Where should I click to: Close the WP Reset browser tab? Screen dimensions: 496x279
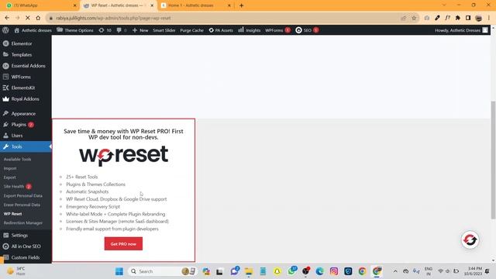(152, 5)
